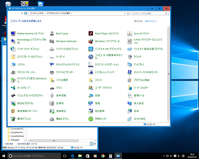Expand the address bar history dropdown arrow
199x159 pixels.
click(x=125, y=13)
